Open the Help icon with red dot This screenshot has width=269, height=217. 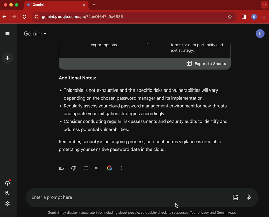point(7,183)
